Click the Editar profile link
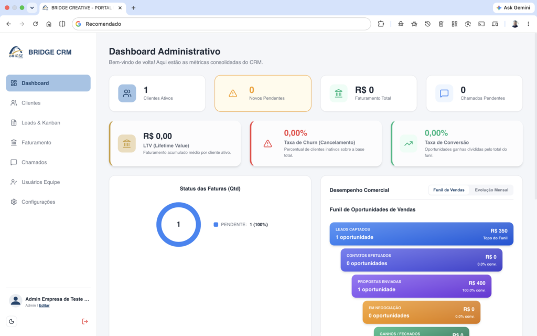Image resolution: width=537 pixels, height=336 pixels. click(x=44, y=306)
